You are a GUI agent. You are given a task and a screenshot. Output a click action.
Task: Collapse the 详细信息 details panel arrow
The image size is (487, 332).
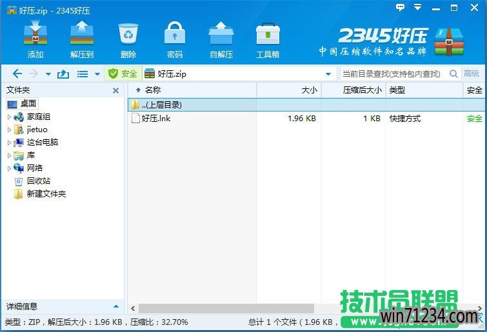(x=116, y=307)
